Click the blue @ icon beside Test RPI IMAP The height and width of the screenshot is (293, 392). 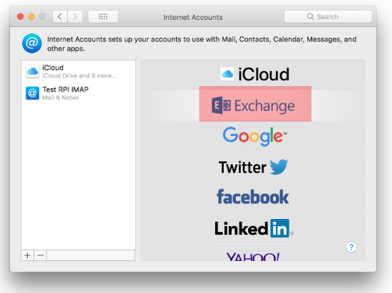33,93
